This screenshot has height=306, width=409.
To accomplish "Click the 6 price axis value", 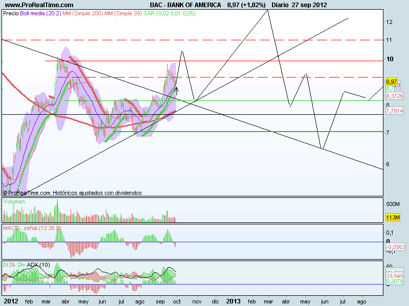I will (388, 164).
